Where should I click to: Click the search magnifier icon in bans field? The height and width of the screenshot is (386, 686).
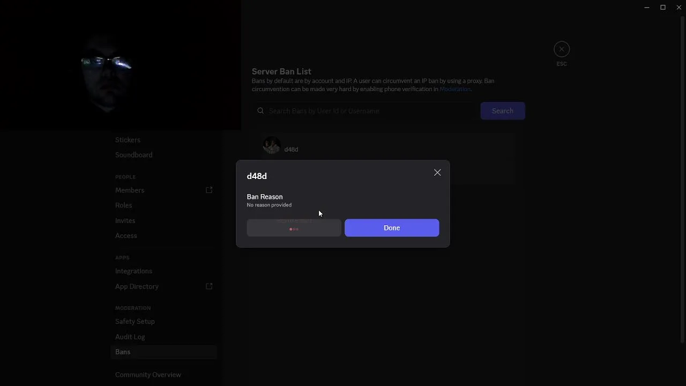click(260, 111)
